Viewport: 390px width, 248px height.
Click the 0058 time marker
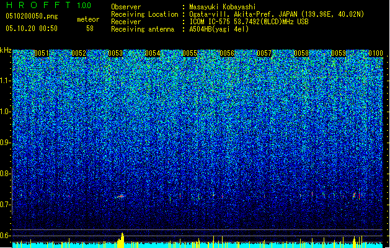301,53
